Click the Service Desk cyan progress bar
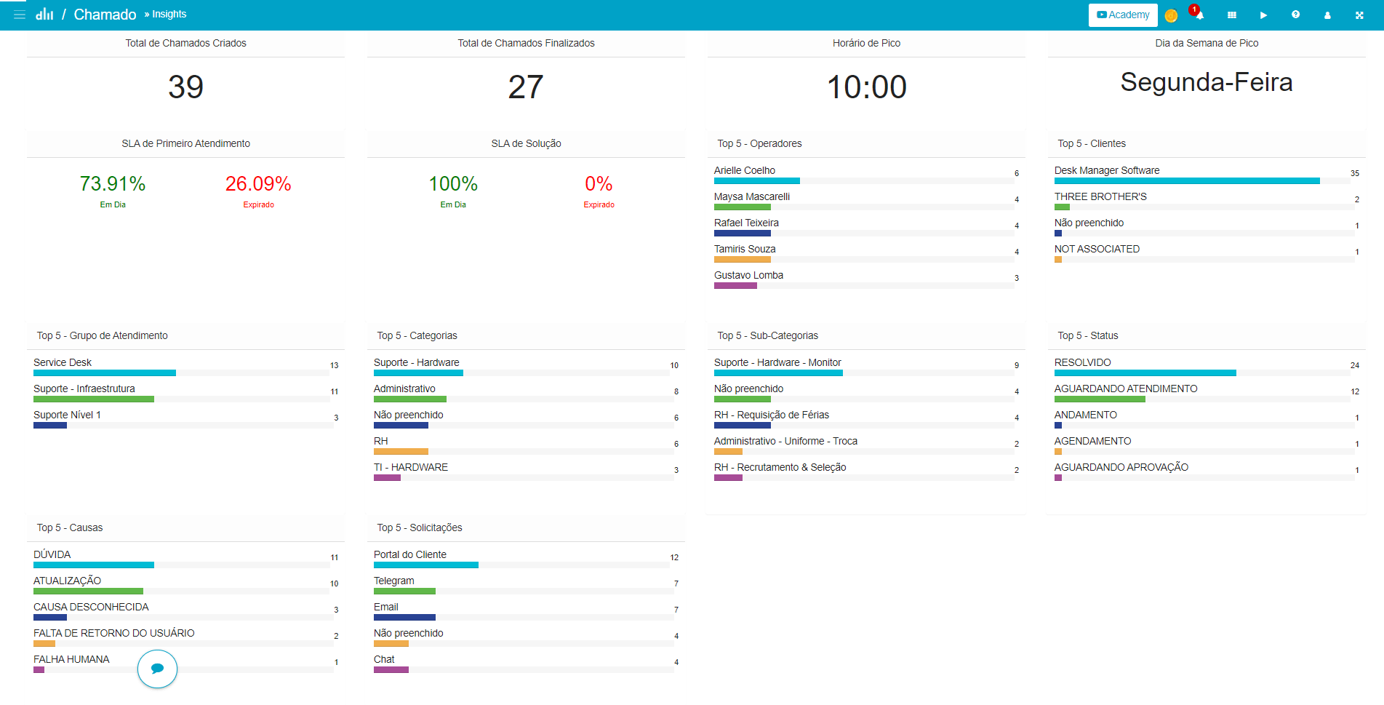The image size is (1384, 705). 105,373
